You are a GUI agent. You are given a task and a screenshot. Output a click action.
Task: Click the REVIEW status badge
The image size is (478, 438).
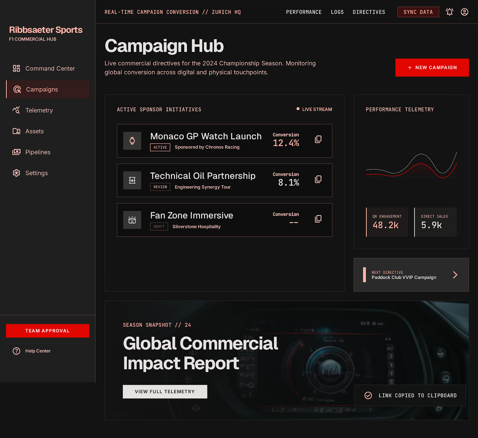pyautogui.click(x=160, y=187)
